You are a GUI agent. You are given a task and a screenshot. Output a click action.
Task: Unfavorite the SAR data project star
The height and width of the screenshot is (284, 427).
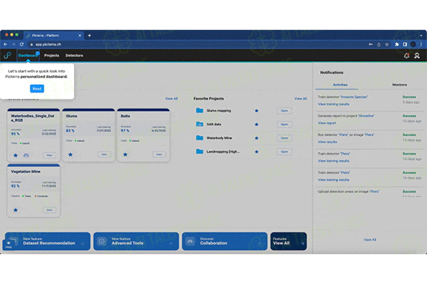(x=256, y=124)
